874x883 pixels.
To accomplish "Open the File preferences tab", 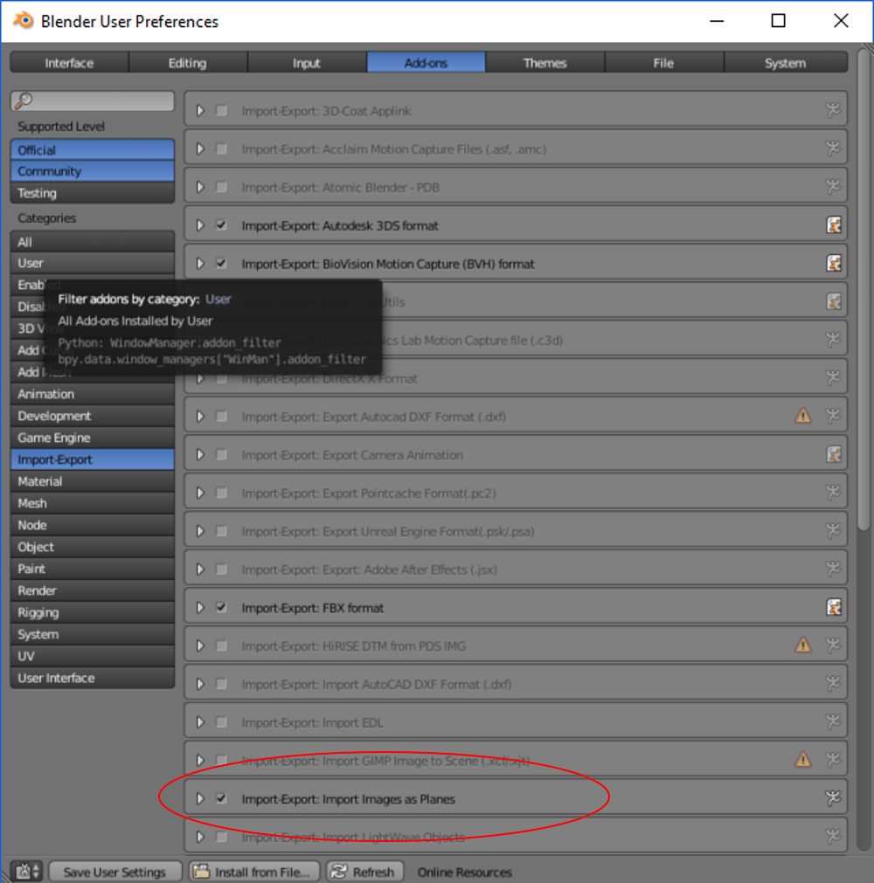I will point(664,63).
